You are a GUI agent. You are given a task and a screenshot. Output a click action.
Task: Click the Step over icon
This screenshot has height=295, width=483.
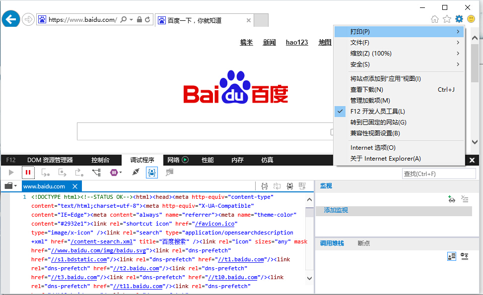pyautogui.click(x=62, y=173)
